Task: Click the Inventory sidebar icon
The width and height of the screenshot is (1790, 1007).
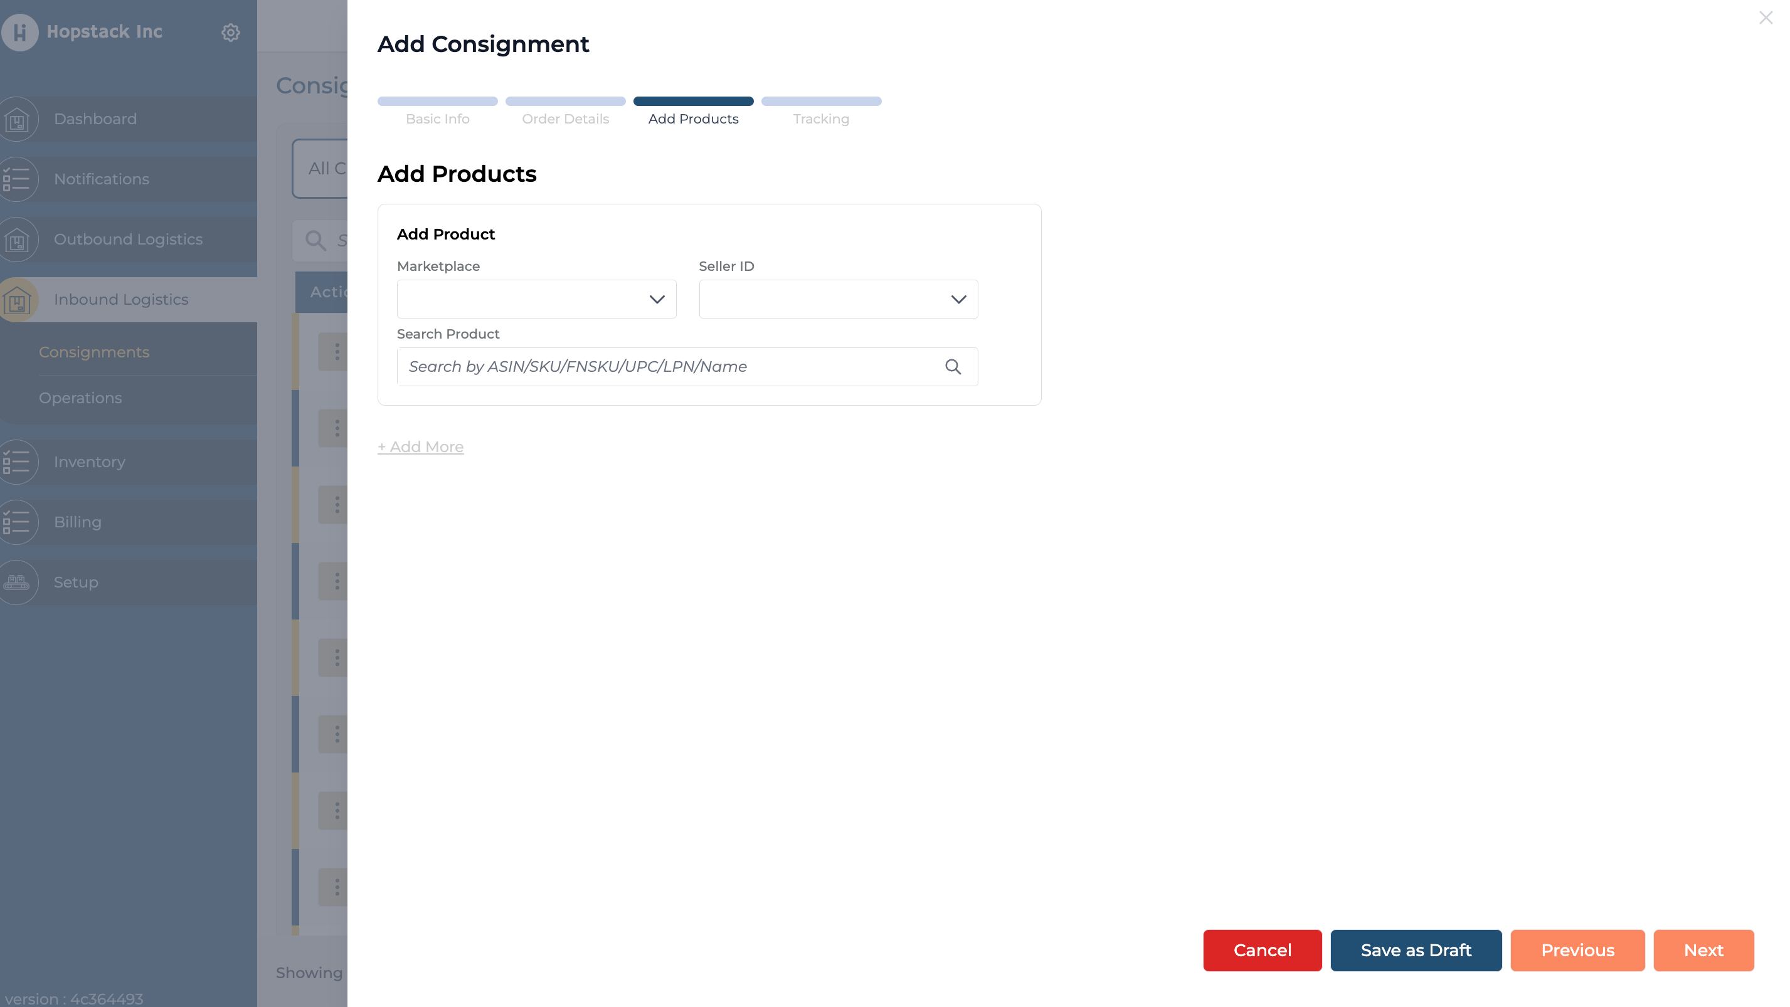Action: pyautogui.click(x=17, y=462)
